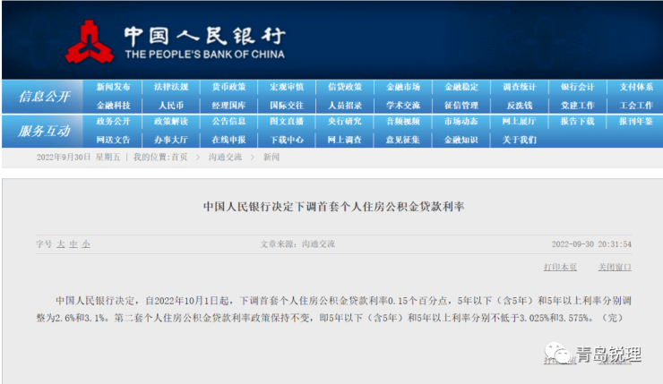The height and width of the screenshot is (384, 663).
Task: Select 政务公开 in the service navigation
Action: (x=113, y=122)
